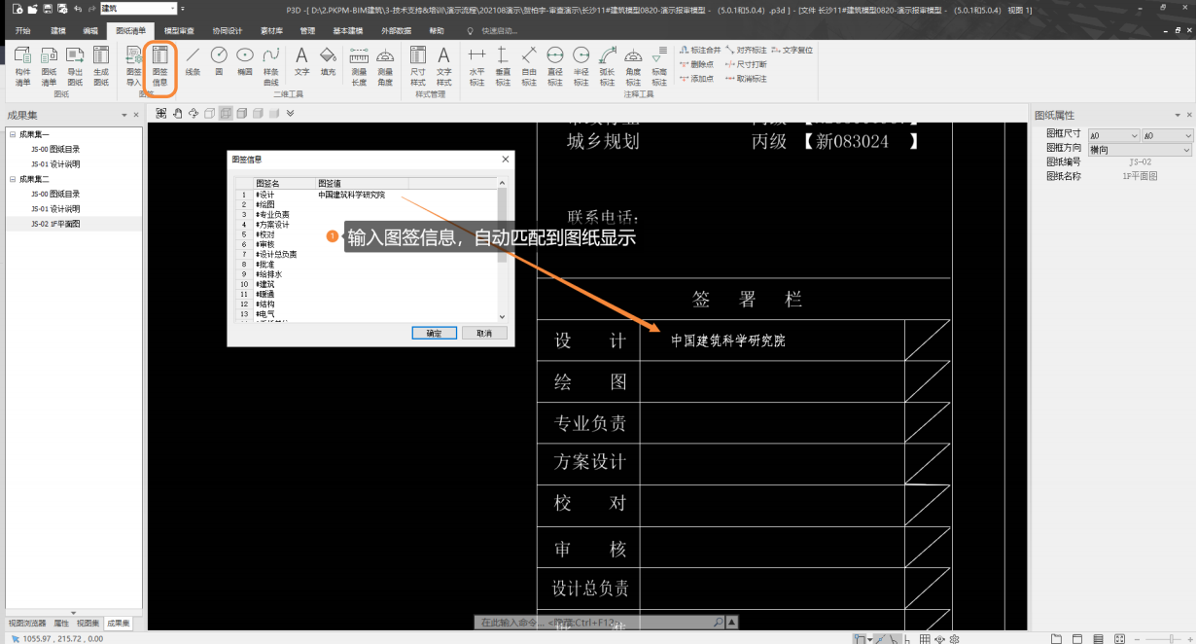Select JS-01 设计说明 under 成果集一
The image size is (1197, 644).
[54, 164]
